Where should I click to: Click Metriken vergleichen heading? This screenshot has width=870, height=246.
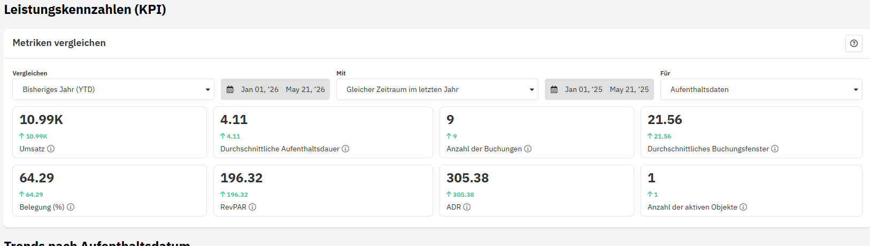tap(59, 43)
